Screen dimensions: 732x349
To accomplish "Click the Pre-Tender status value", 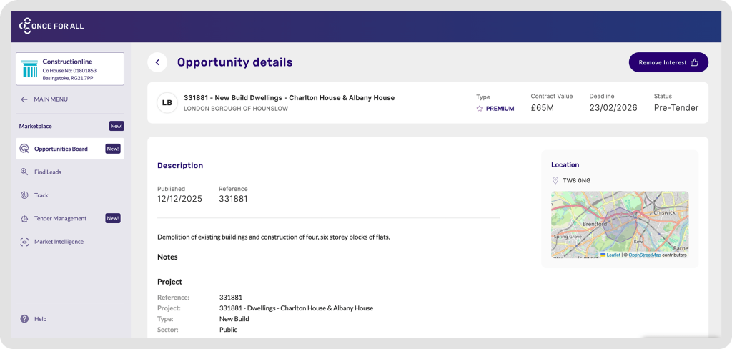I will point(676,108).
